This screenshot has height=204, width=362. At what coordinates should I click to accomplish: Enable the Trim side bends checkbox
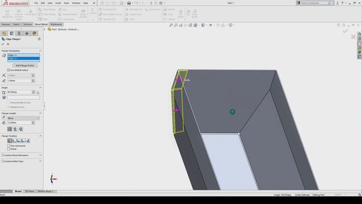(x=9, y=146)
